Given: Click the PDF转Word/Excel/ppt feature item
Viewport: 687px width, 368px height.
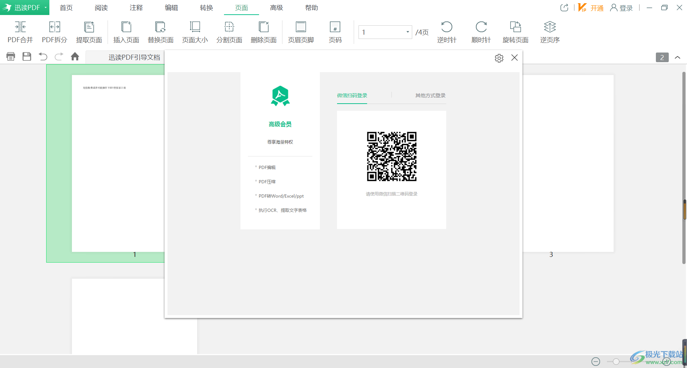Looking at the screenshot, I should (281, 196).
